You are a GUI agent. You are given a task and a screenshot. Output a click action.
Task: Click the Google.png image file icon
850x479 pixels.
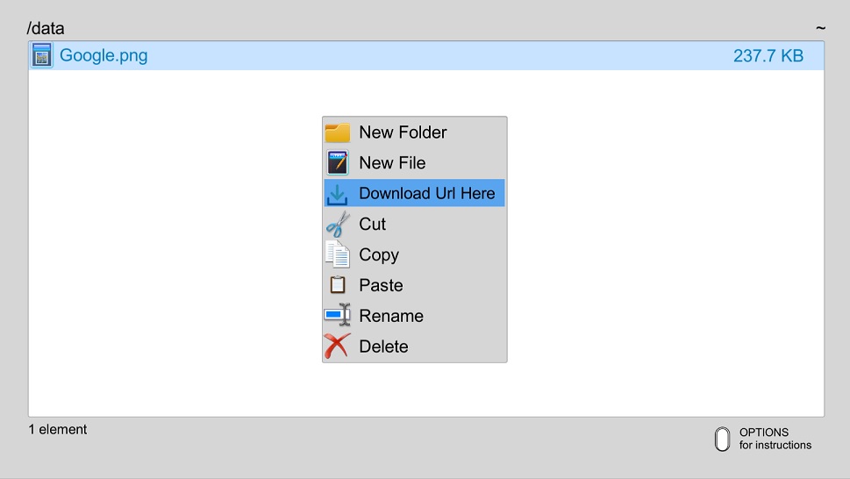pos(42,55)
